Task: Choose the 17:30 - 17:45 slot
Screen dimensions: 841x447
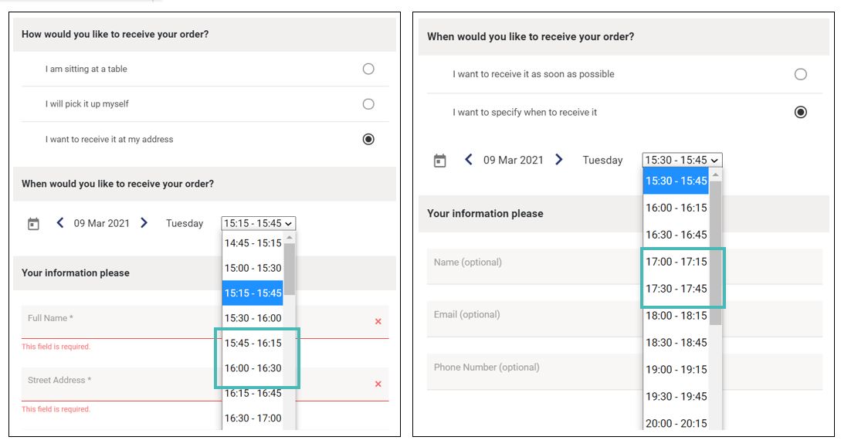Action: (676, 289)
